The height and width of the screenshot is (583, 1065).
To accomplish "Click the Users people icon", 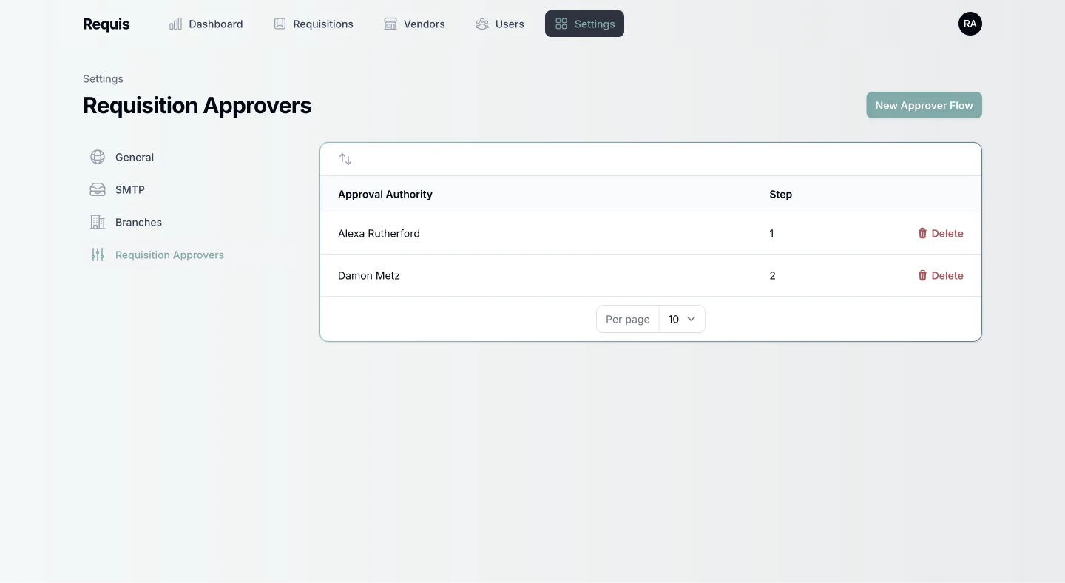I will click(482, 24).
